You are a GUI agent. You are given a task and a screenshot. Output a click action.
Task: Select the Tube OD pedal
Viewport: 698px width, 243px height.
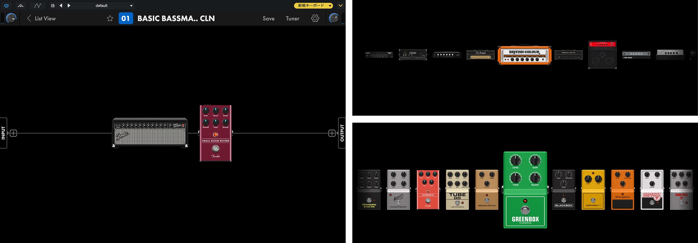tap(457, 190)
